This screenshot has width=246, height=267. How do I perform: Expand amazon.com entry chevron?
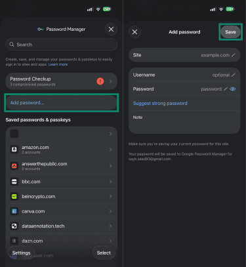[110, 150]
